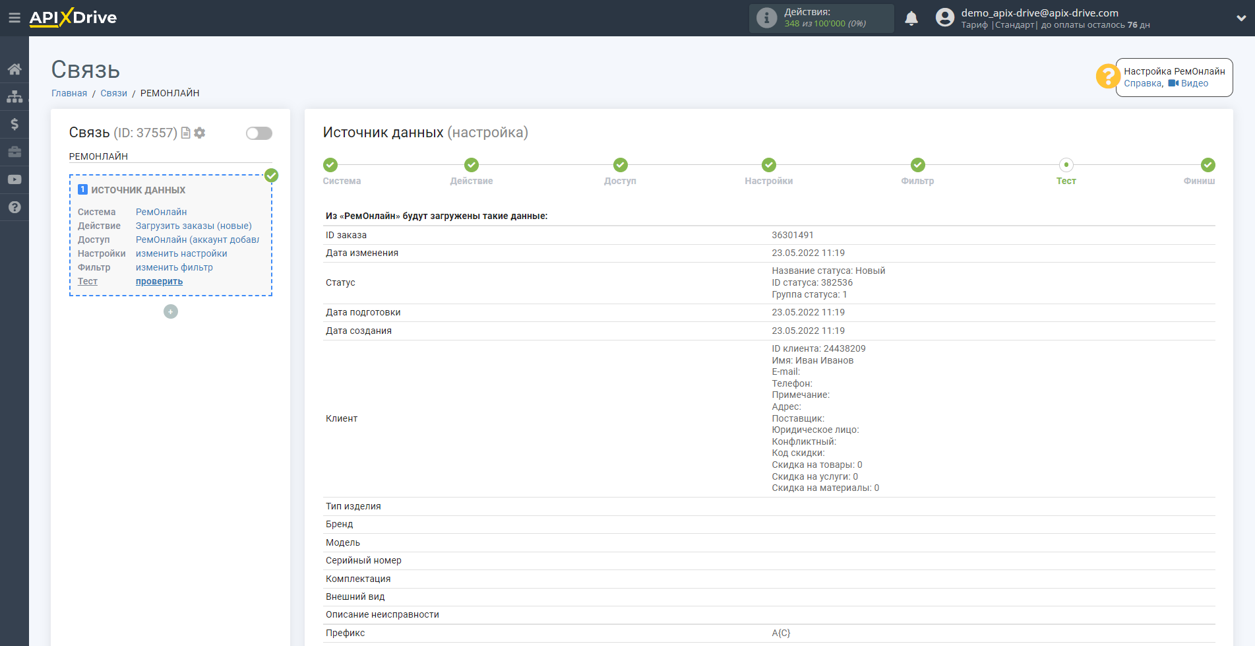Screen dimensions: 1255x646
Task: Click ID клиента: 24438209 text
Action: tap(819, 348)
